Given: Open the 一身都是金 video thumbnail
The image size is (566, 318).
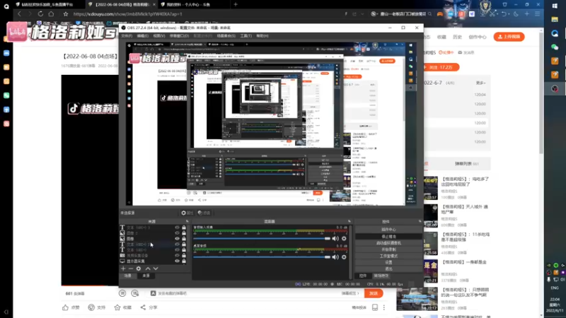Looking at the screenshot, I should coord(431,271).
